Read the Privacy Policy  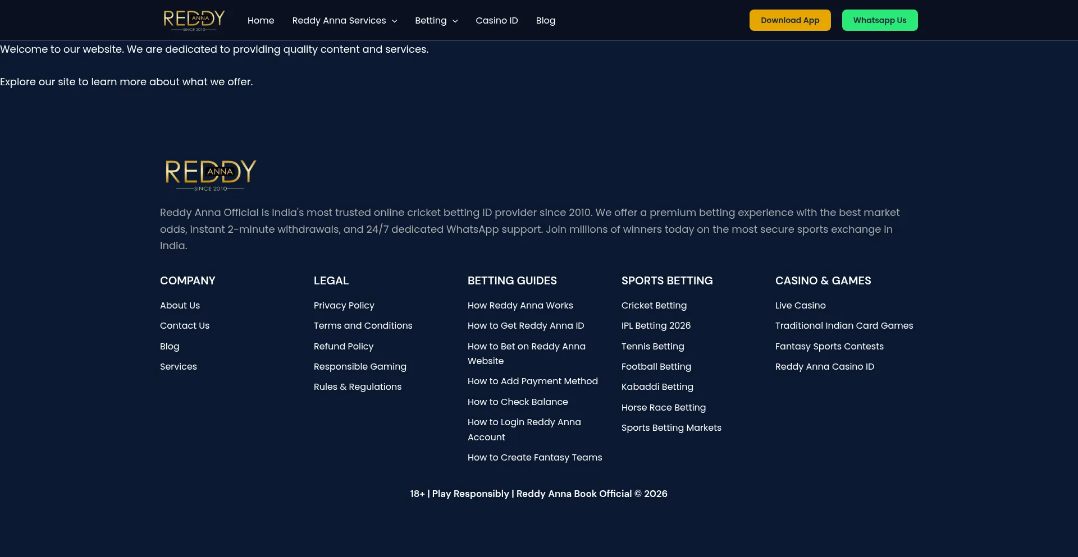click(344, 305)
